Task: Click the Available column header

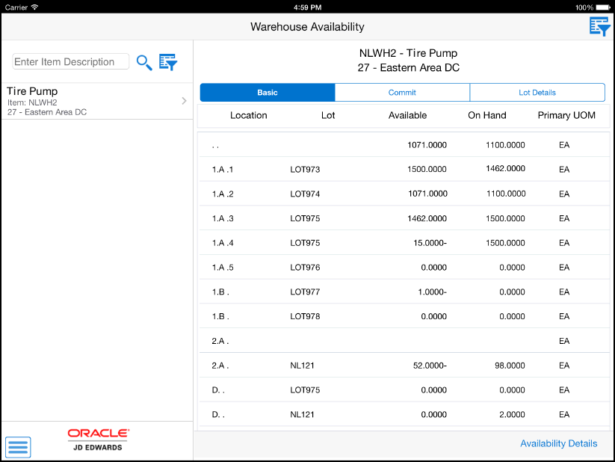Action: click(x=407, y=115)
